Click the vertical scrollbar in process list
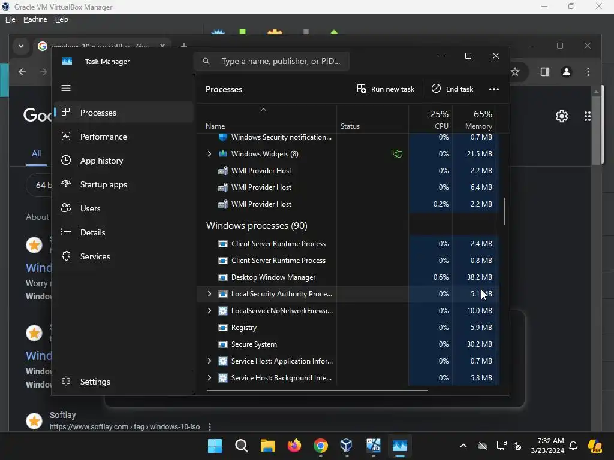Image resolution: width=614 pixels, height=460 pixels. point(504,211)
